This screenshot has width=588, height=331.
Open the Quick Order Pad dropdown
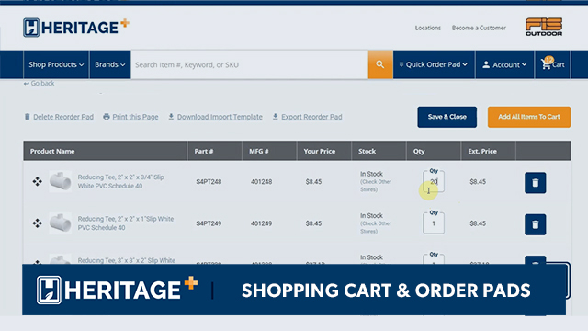tap(434, 64)
